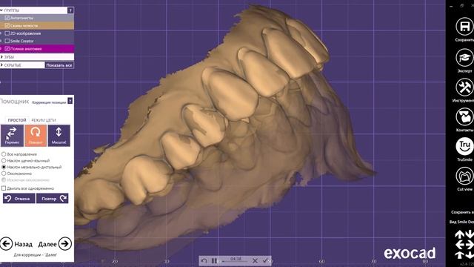Open the Эксперт graduation-cap mode icon
Viewport: 474px width, 267px height.
click(x=464, y=58)
